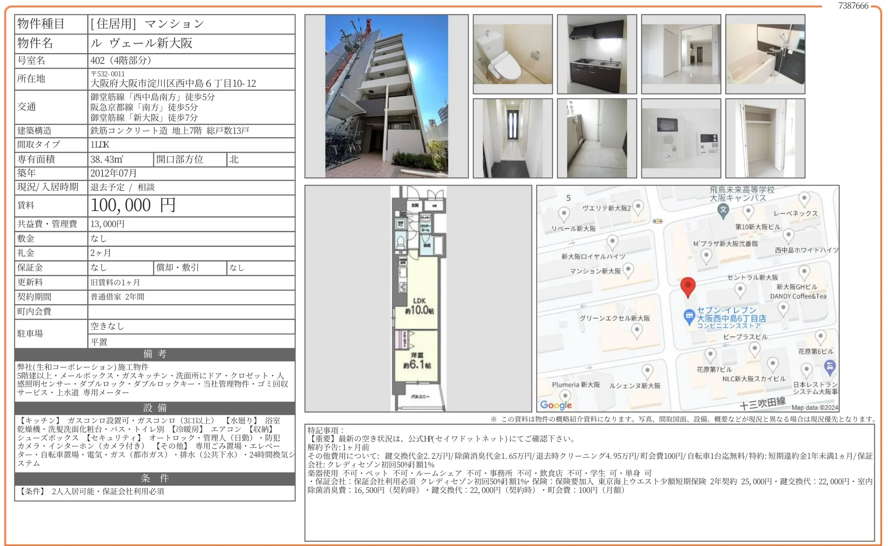Image resolution: width=888 pixels, height=546 pixels.
Task: Open the hallway entrance door photo
Action: (513, 139)
